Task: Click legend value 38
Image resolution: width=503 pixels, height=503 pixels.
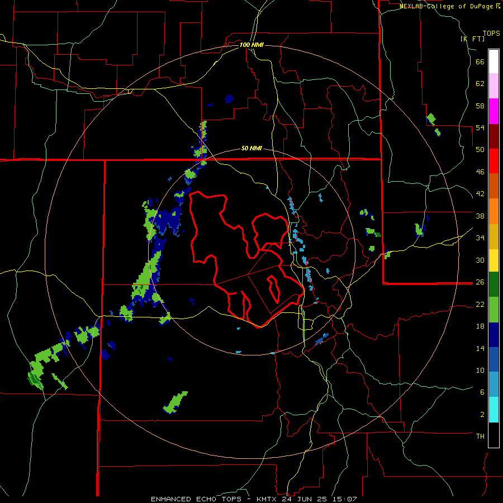Action: coord(480,216)
